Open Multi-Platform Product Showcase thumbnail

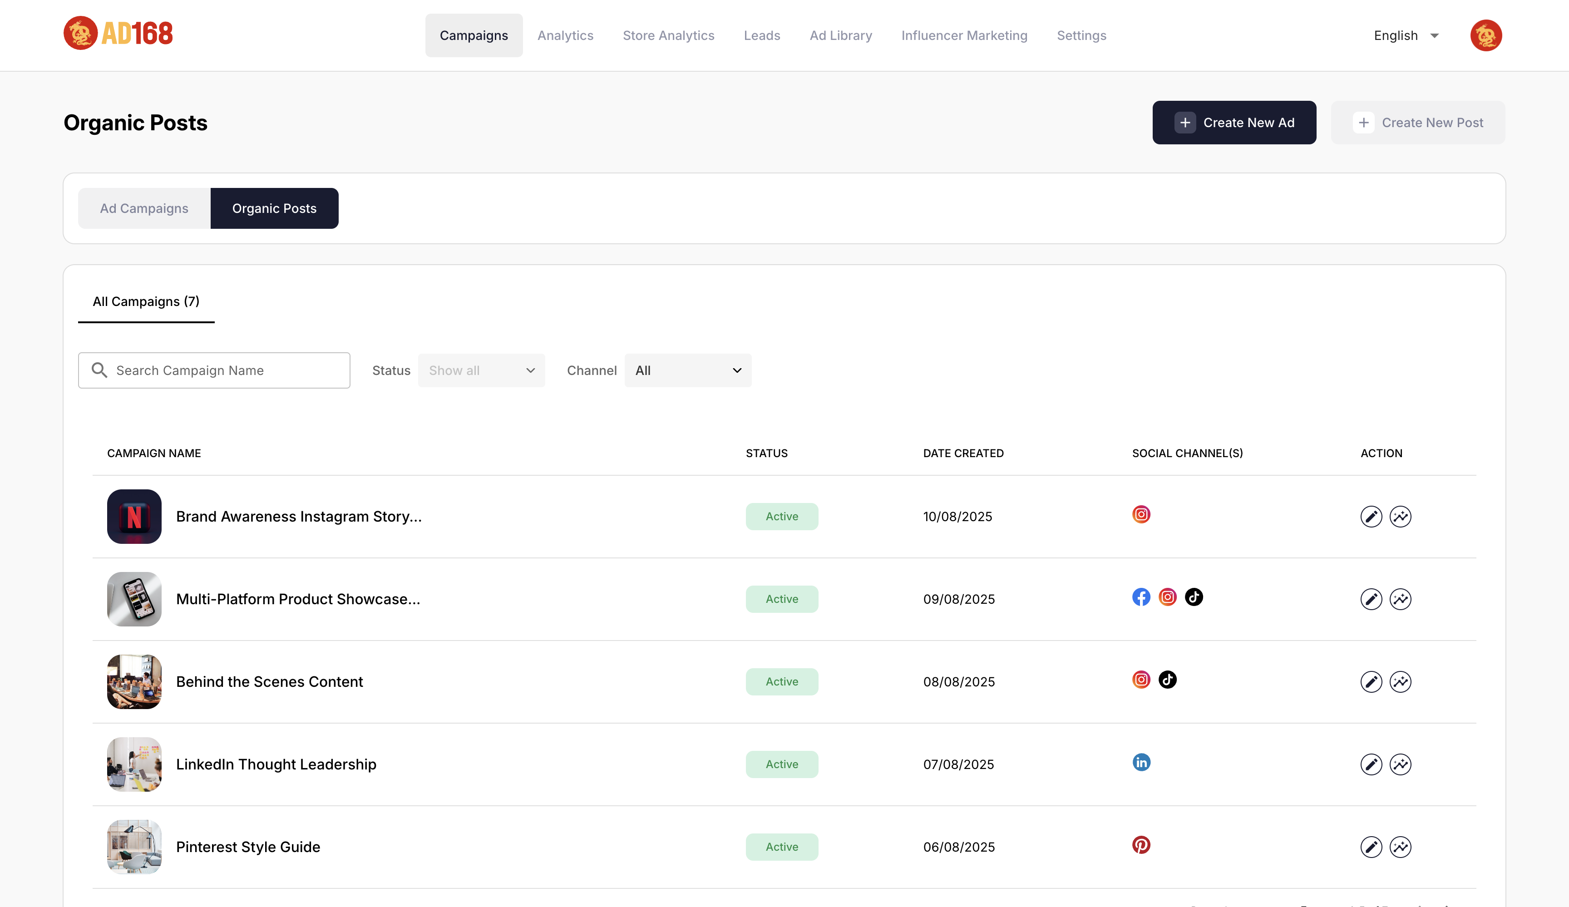click(134, 600)
